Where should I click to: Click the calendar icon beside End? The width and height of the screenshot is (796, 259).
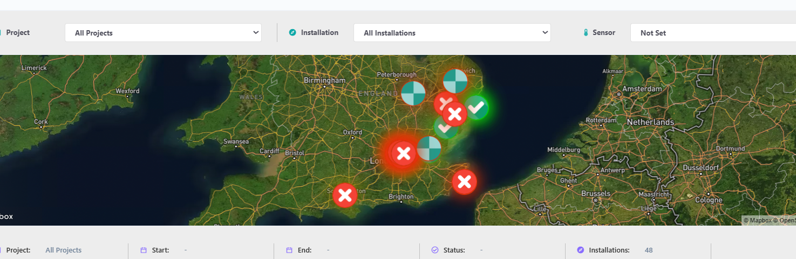point(289,250)
